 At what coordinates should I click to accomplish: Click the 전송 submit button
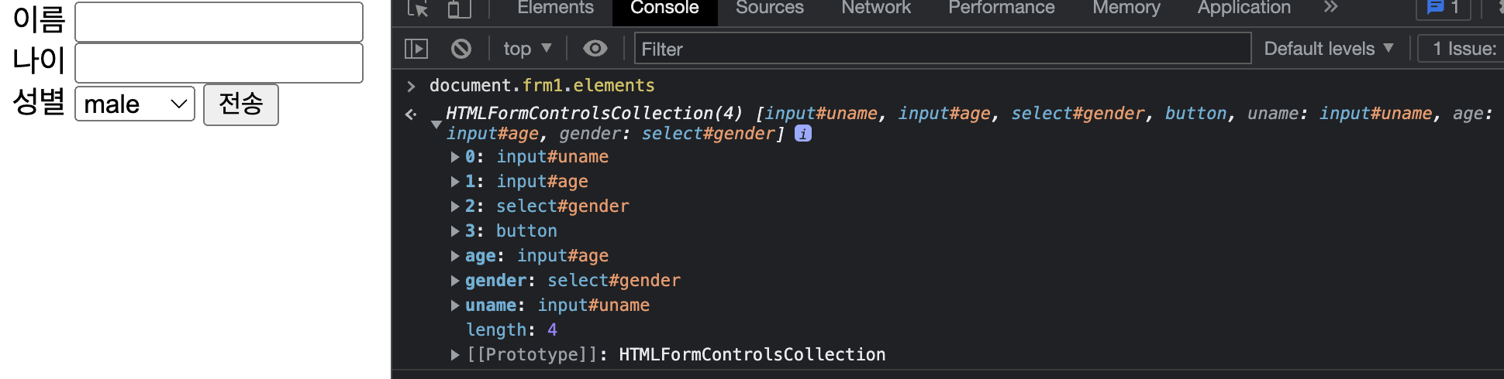[x=241, y=104]
